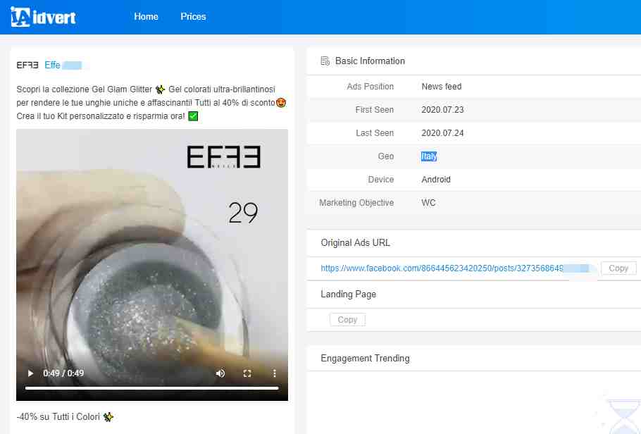Viewport: 641px width, 434px height.
Task: Copy the Original Ads URL
Action: point(618,268)
